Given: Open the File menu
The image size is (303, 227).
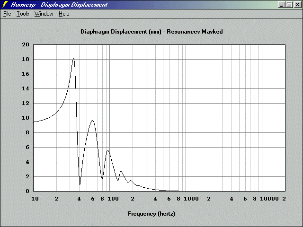Looking at the screenshot, I should [x=7, y=14].
